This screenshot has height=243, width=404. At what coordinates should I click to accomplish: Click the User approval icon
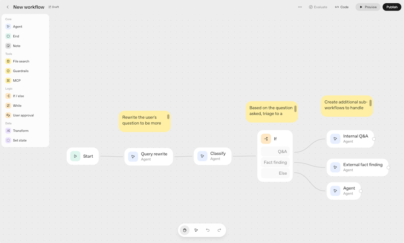pyautogui.click(x=8, y=115)
